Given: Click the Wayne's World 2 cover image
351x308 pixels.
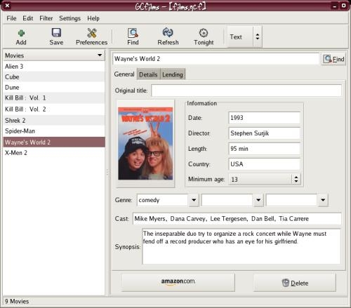Looking at the screenshot, I should tap(145, 144).
